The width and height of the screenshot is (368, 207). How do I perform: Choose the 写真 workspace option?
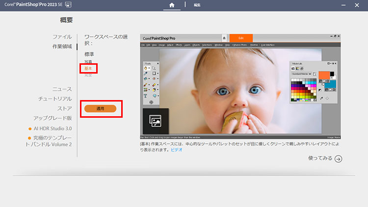point(88,62)
